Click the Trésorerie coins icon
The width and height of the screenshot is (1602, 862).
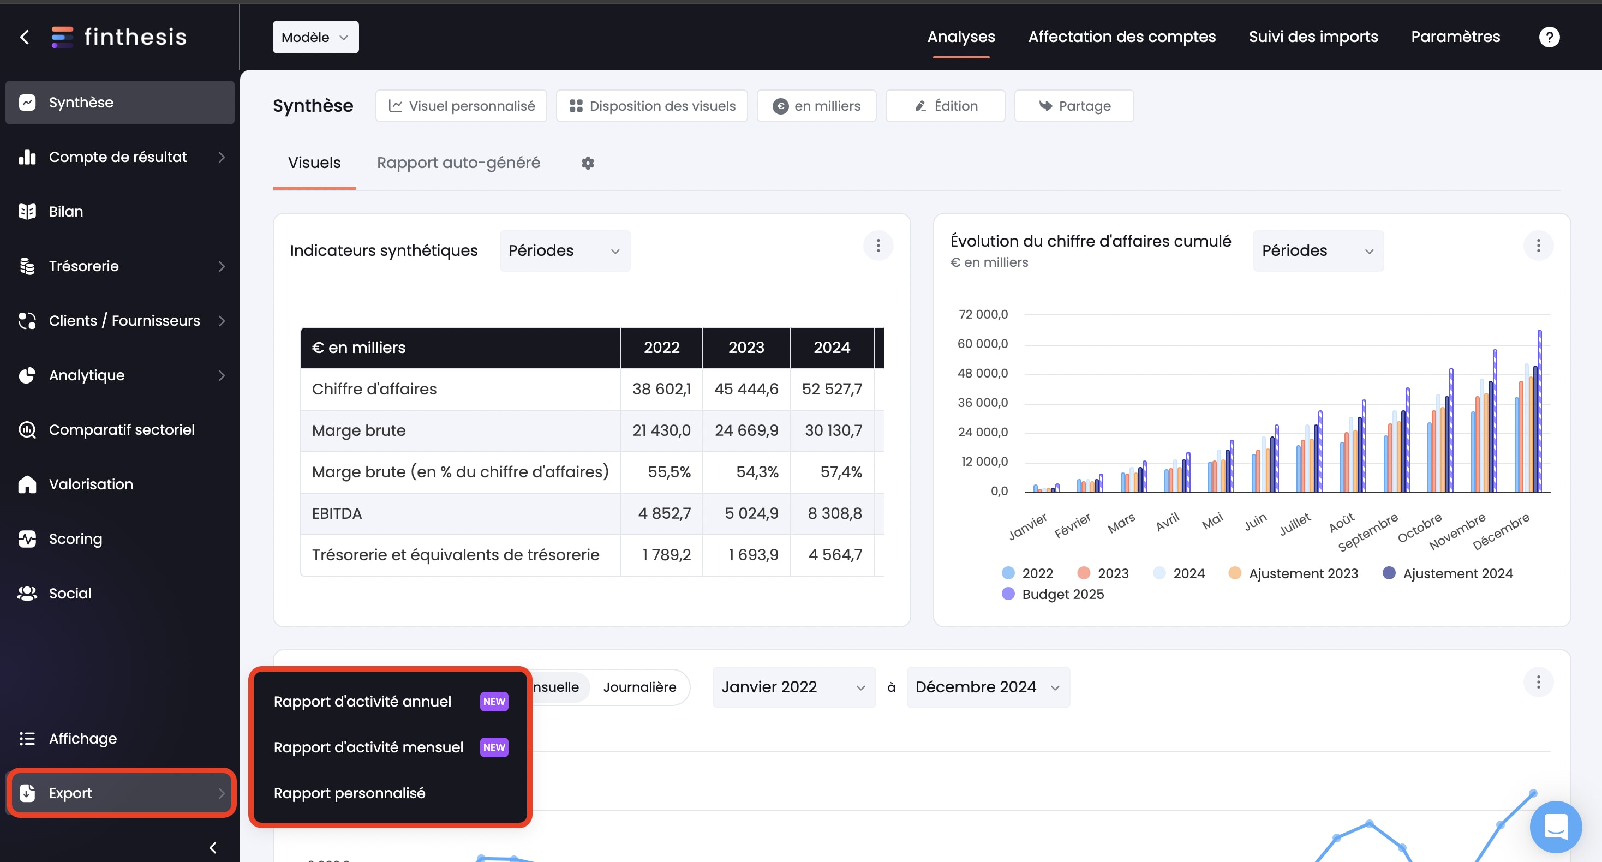point(27,266)
